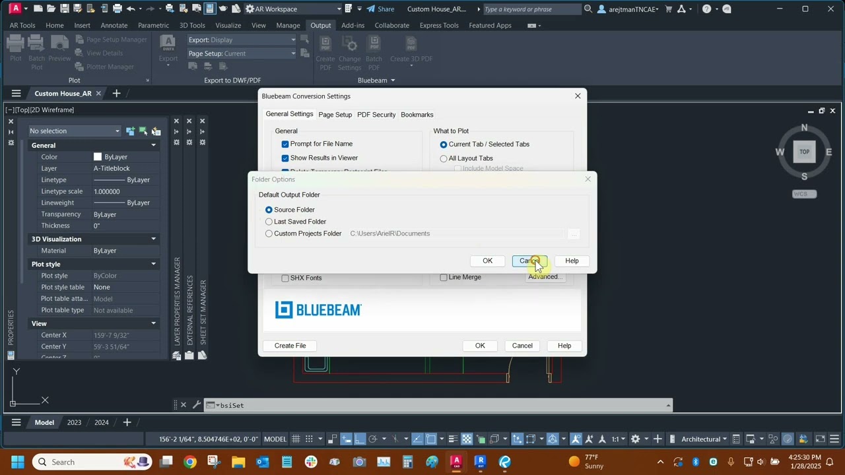This screenshot has width=845, height=475.
Task: Toggle Polar tracking in the status bar
Action: pos(373,439)
